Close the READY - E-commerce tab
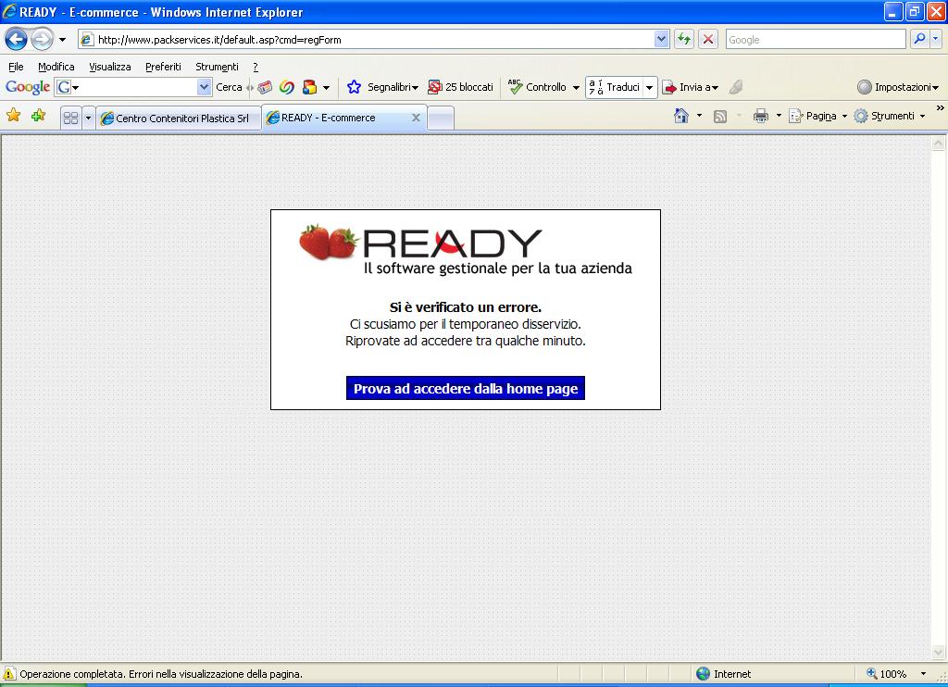The height and width of the screenshot is (687, 948). [x=416, y=118]
